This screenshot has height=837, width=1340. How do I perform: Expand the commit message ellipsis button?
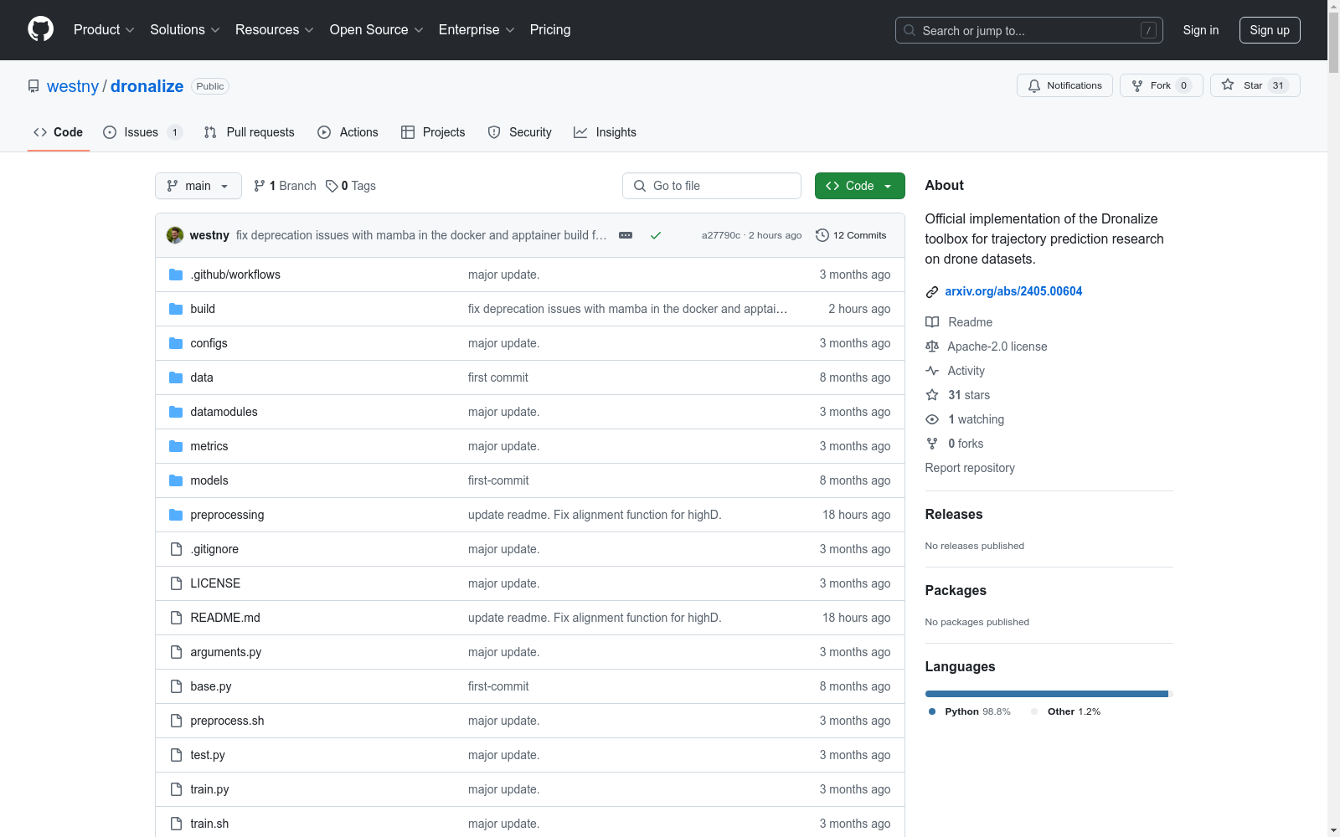coord(626,235)
